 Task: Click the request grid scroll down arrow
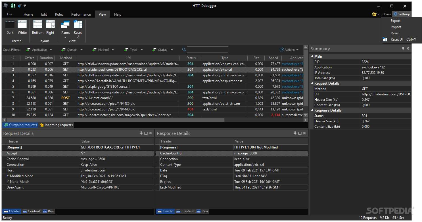pos(306,115)
